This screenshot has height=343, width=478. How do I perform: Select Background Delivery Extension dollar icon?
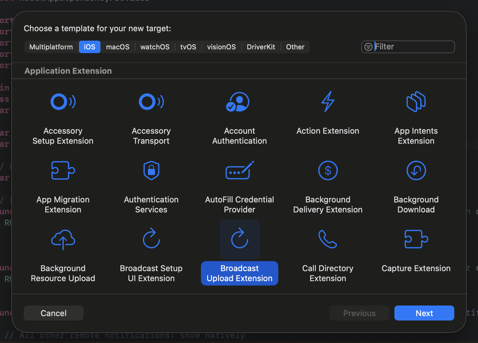(328, 171)
